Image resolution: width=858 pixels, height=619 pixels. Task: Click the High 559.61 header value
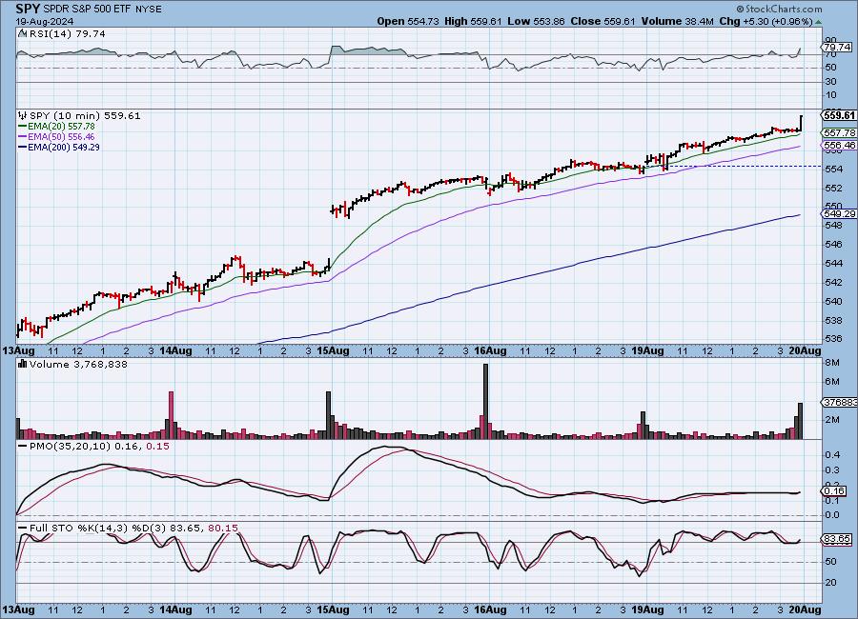pyautogui.click(x=473, y=21)
